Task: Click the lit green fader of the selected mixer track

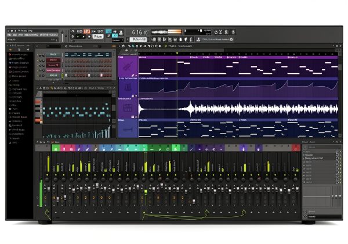Action: tap(146, 192)
